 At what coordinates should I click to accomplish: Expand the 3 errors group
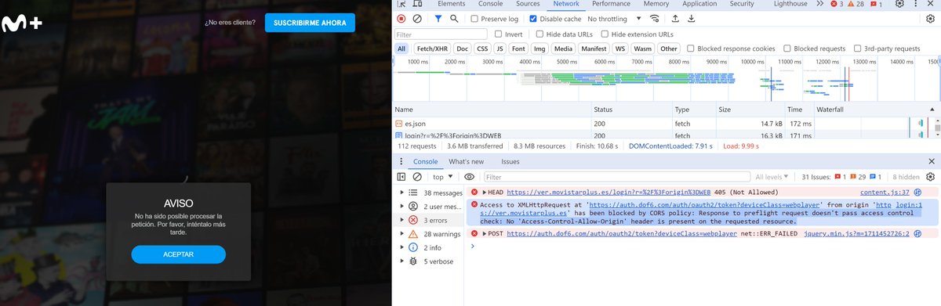[x=402, y=220]
